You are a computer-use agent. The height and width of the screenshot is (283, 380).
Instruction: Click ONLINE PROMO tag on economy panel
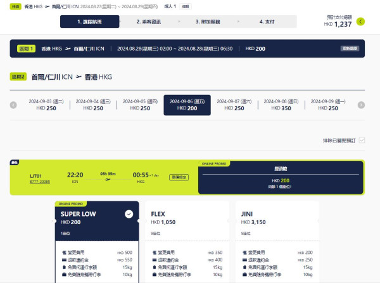(214, 164)
